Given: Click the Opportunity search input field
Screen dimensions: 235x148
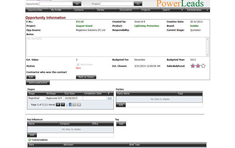Looking at the screenshot, I should [56, 4].
